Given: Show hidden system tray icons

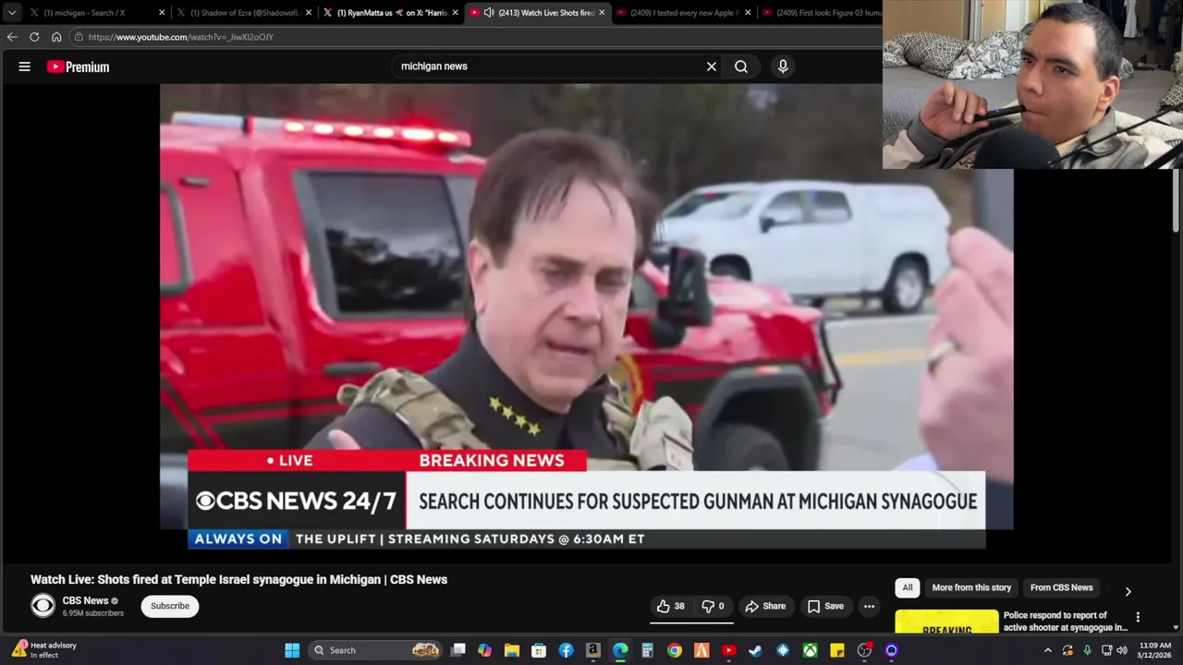Looking at the screenshot, I should [x=1048, y=650].
